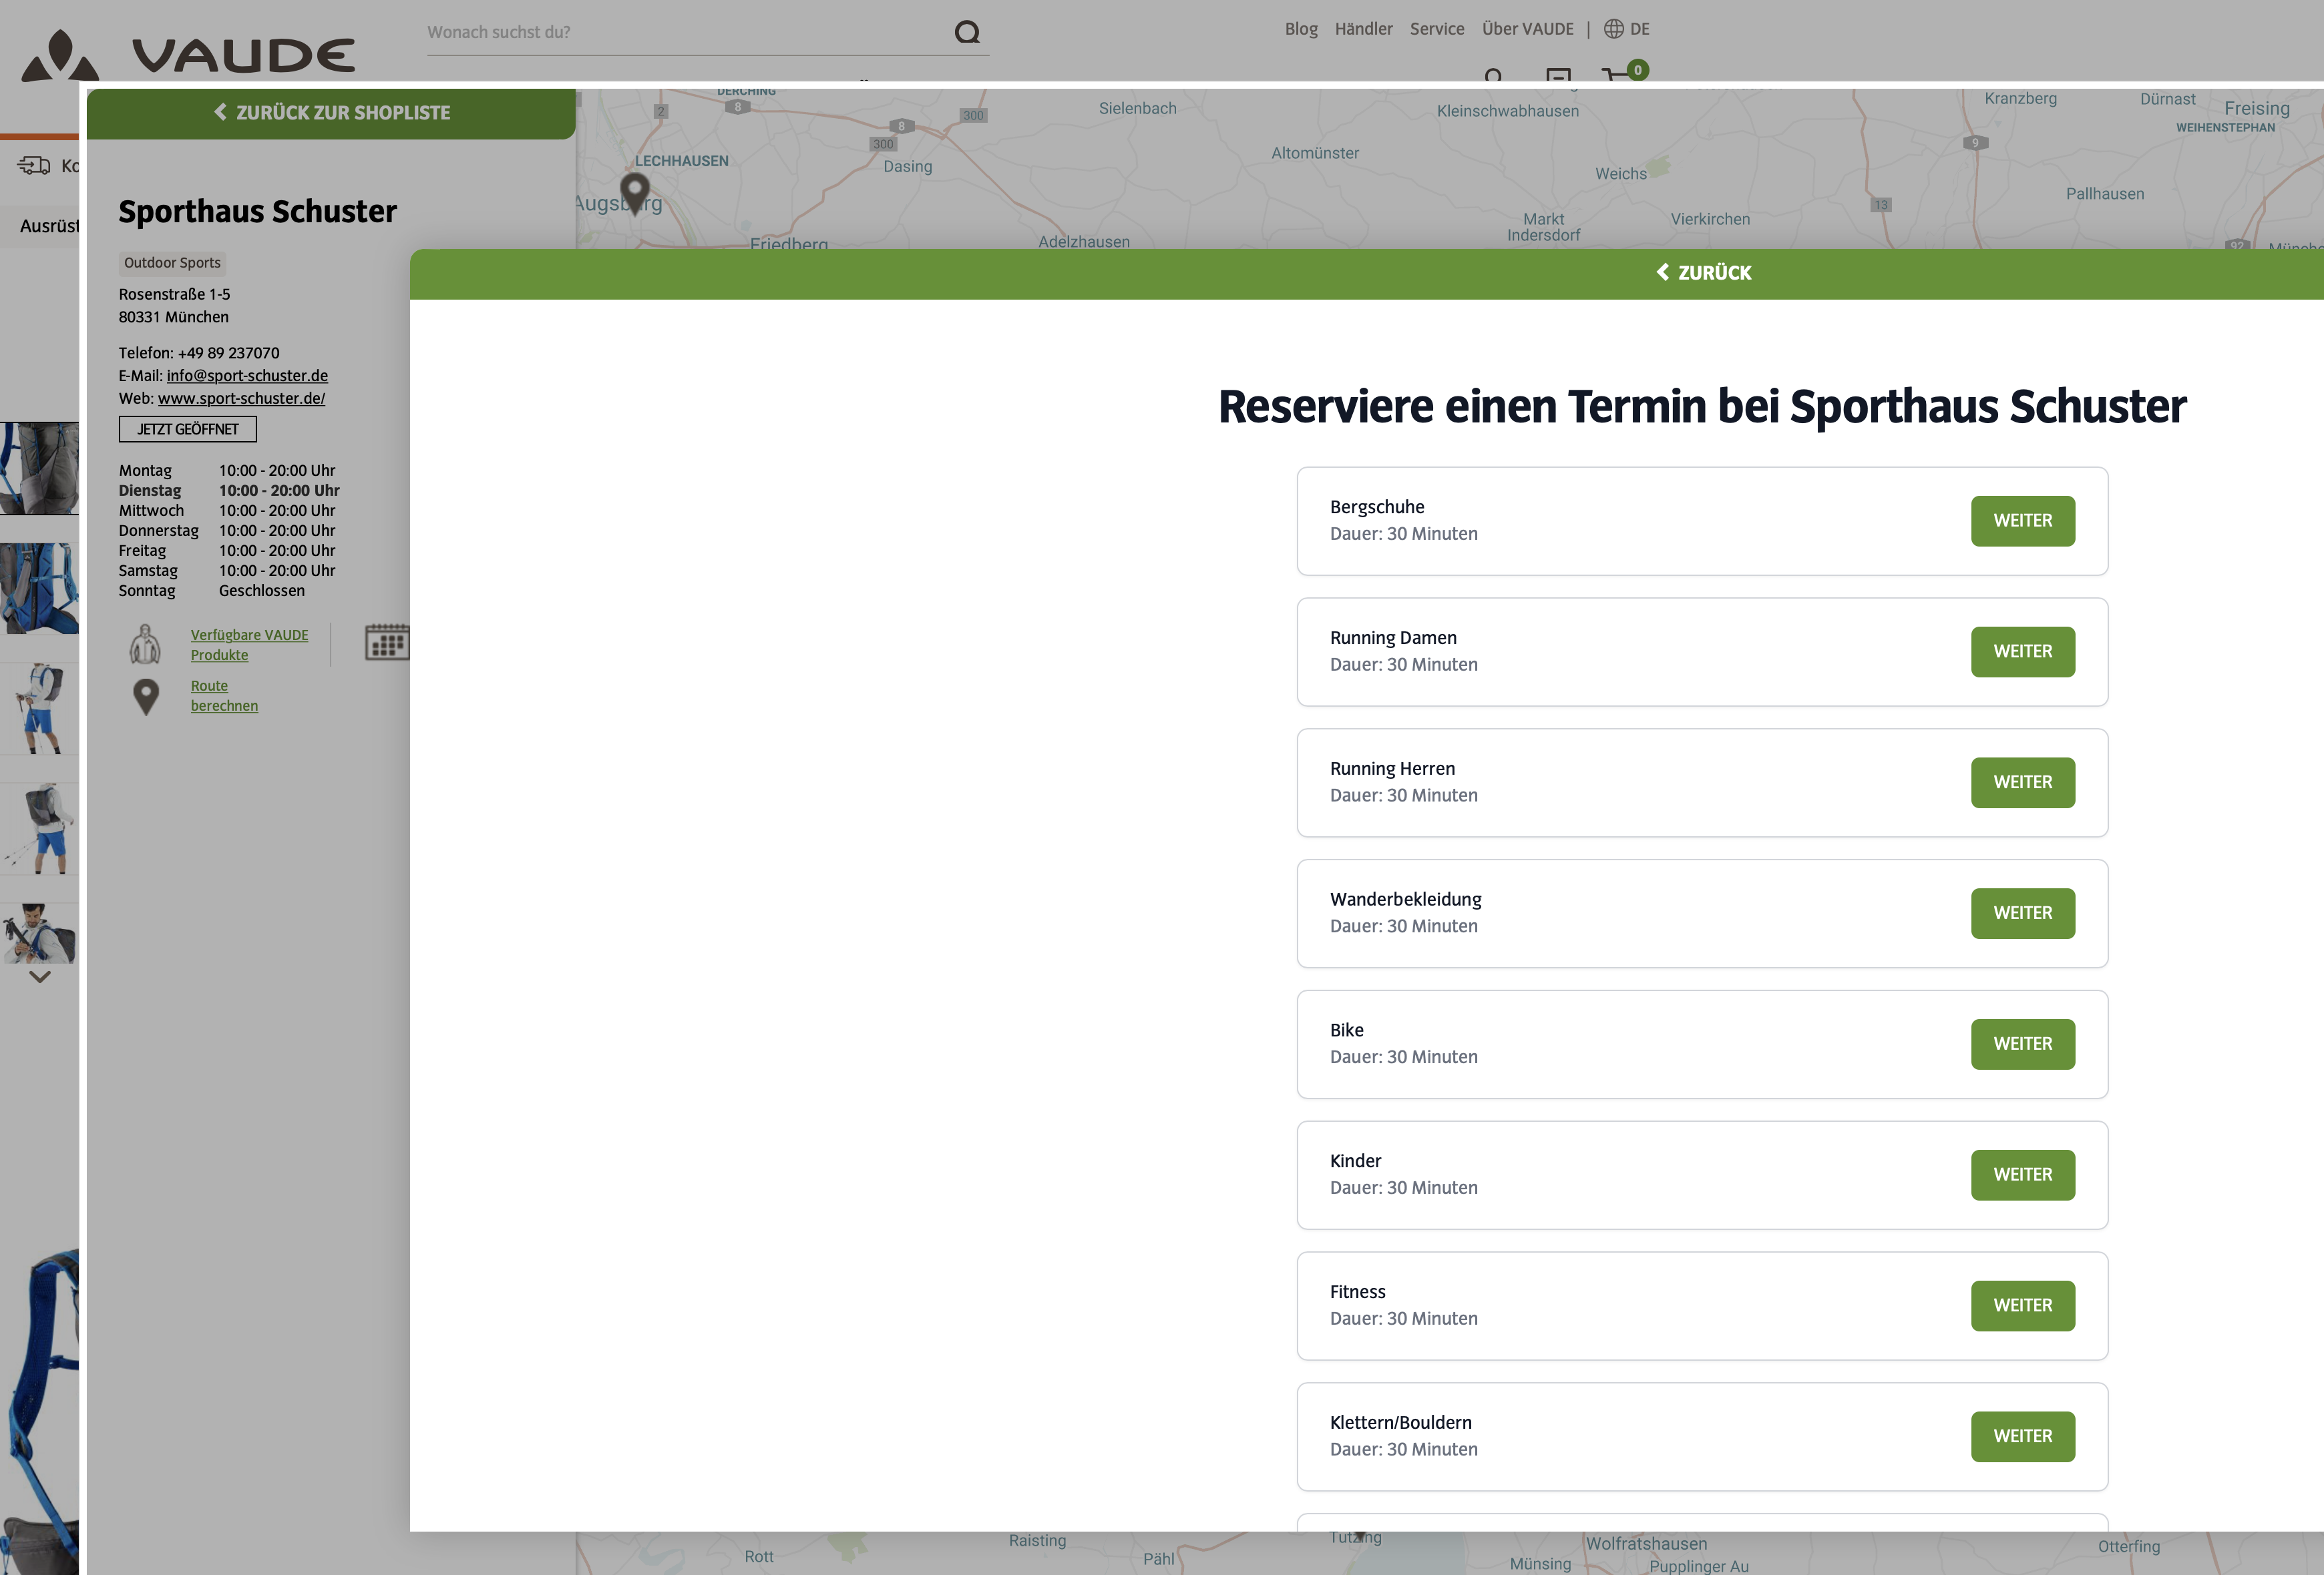This screenshot has height=1575, width=2324.
Task: Click the delivery truck icon
Action: (34, 165)
